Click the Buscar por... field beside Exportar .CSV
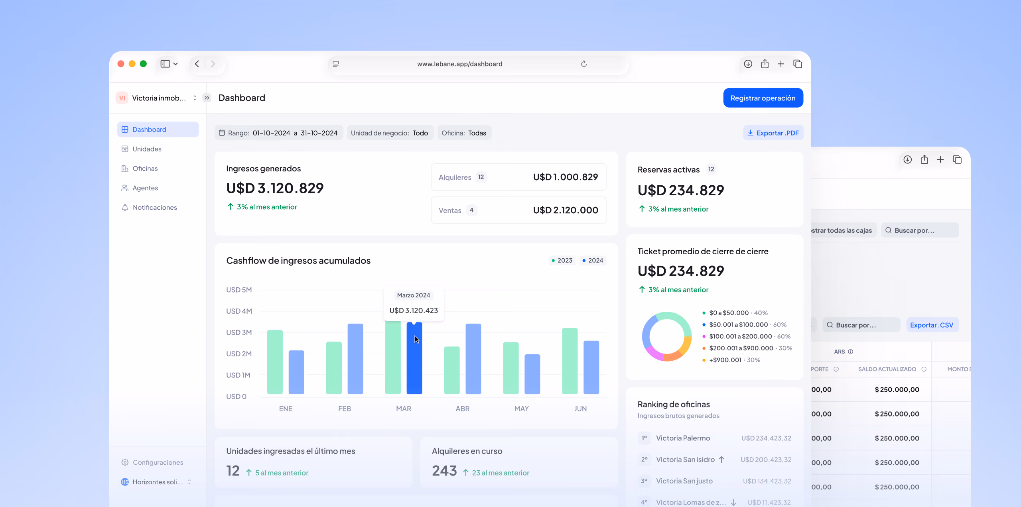 click(861, 325)
